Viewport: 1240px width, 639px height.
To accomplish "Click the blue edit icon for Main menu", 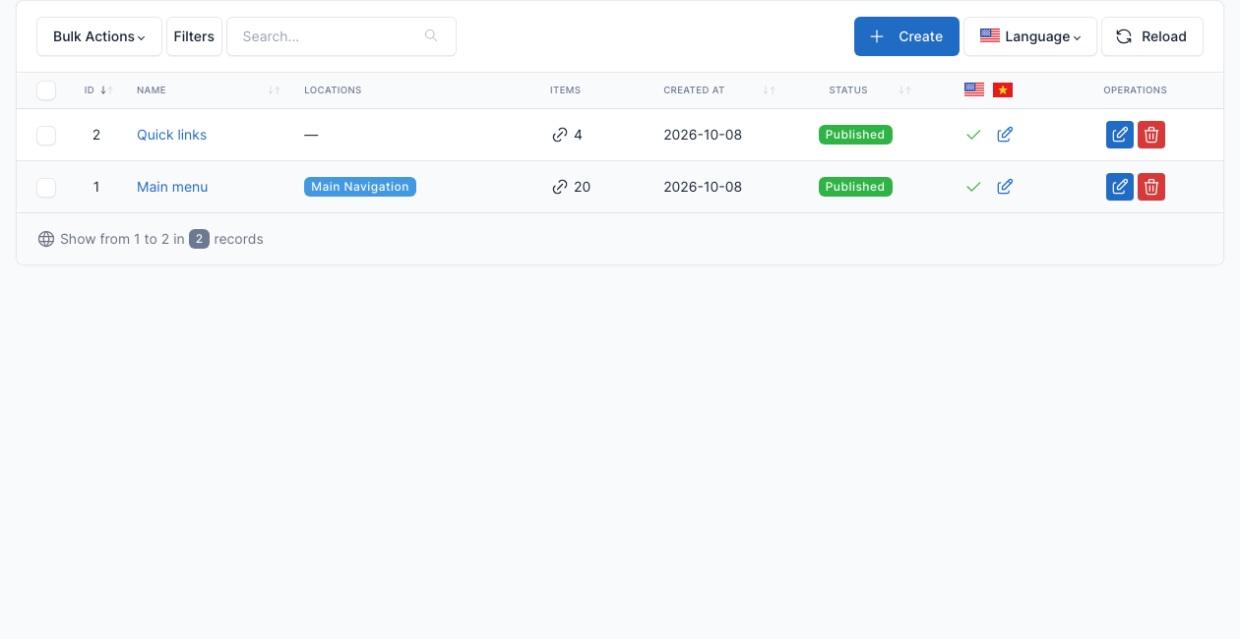I will tap(1120, 187).
